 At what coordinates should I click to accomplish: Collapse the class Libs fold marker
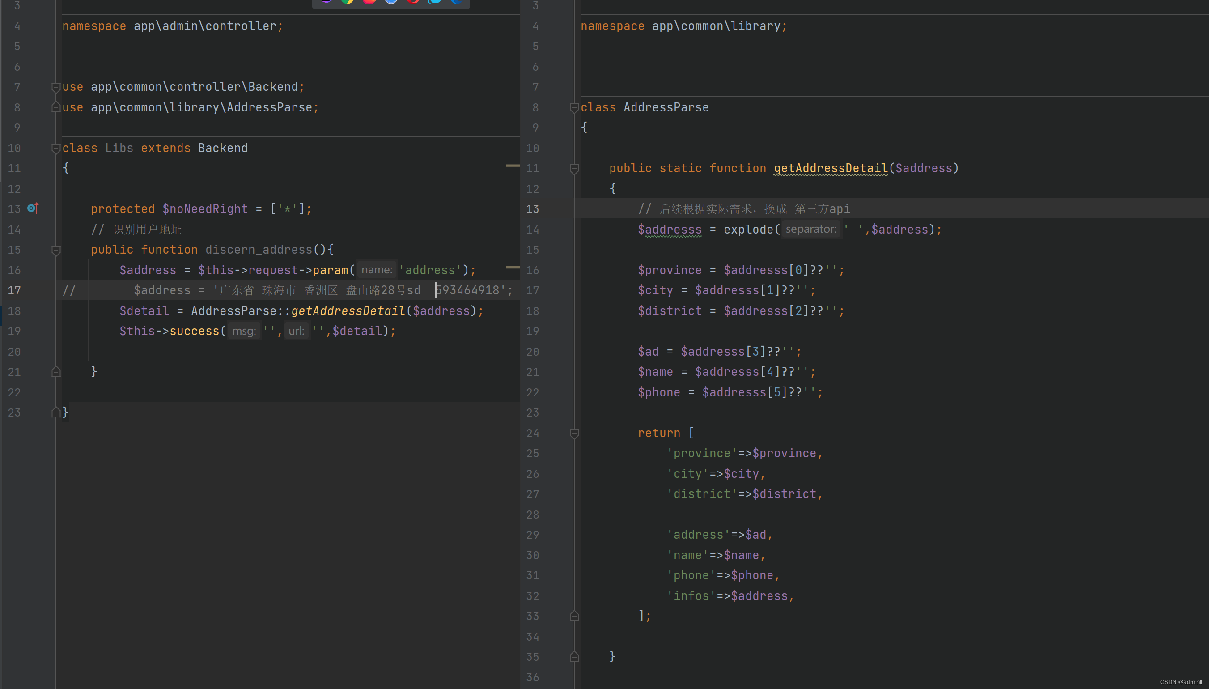(x=56, y=148)
